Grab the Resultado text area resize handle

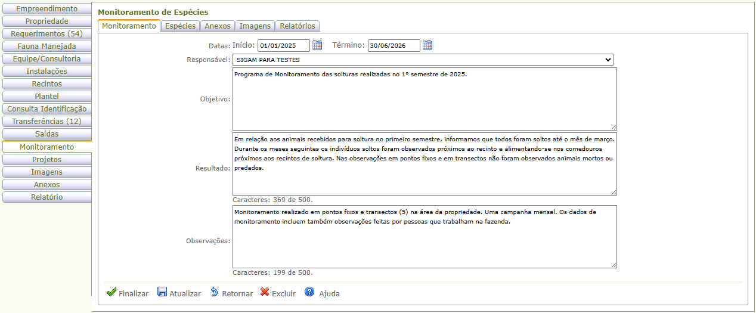coord(614,192)
